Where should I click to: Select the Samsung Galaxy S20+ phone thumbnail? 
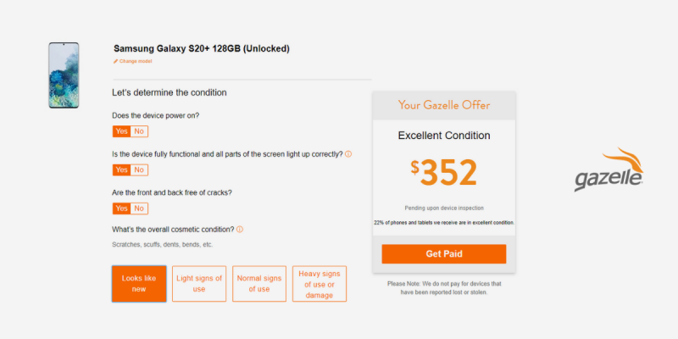(64, 75)
